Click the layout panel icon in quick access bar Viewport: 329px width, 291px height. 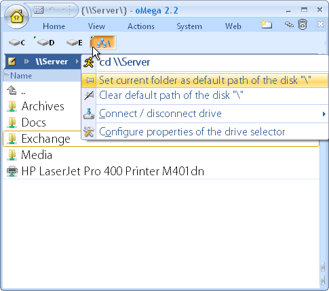click(39, 10)
